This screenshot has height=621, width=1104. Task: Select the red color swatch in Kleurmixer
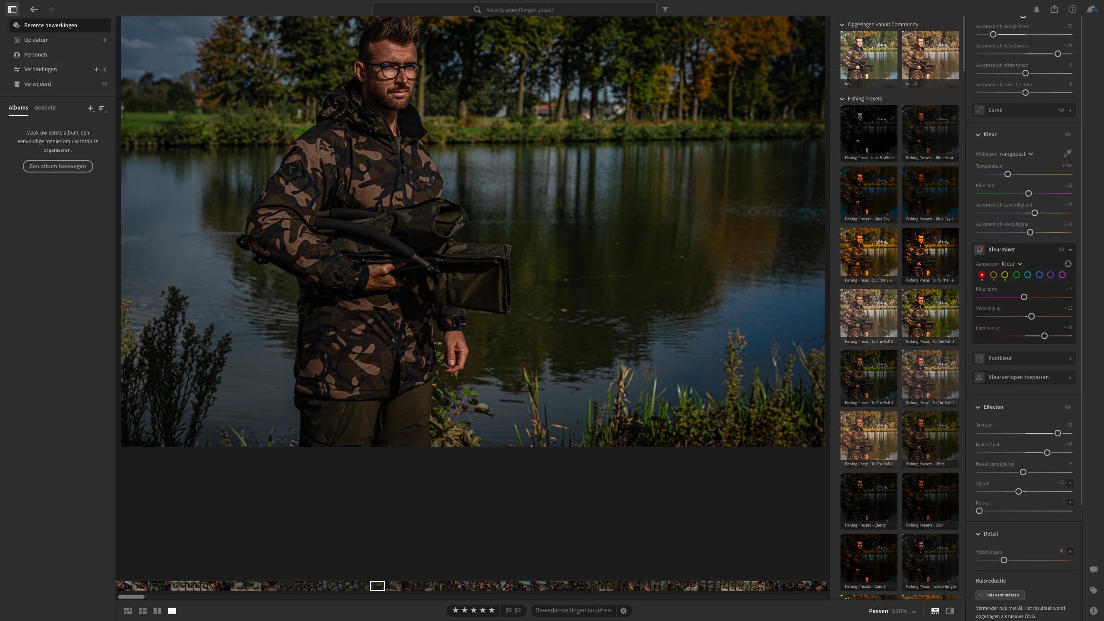[982, 275]
